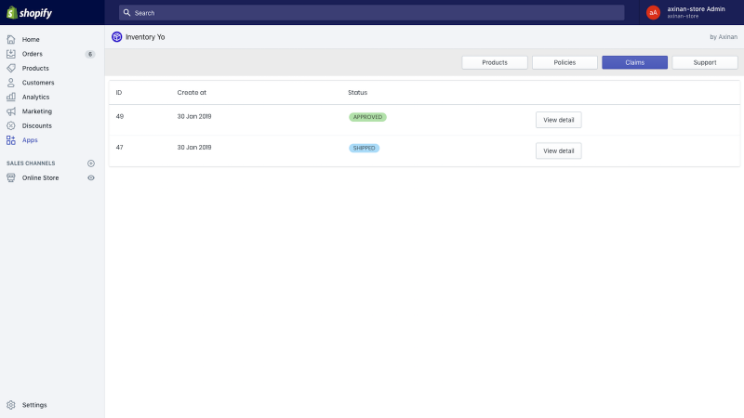This screenshot has width=744, height=418.
Task: Click the Apps grid icon
Action: tap(11, 140)
